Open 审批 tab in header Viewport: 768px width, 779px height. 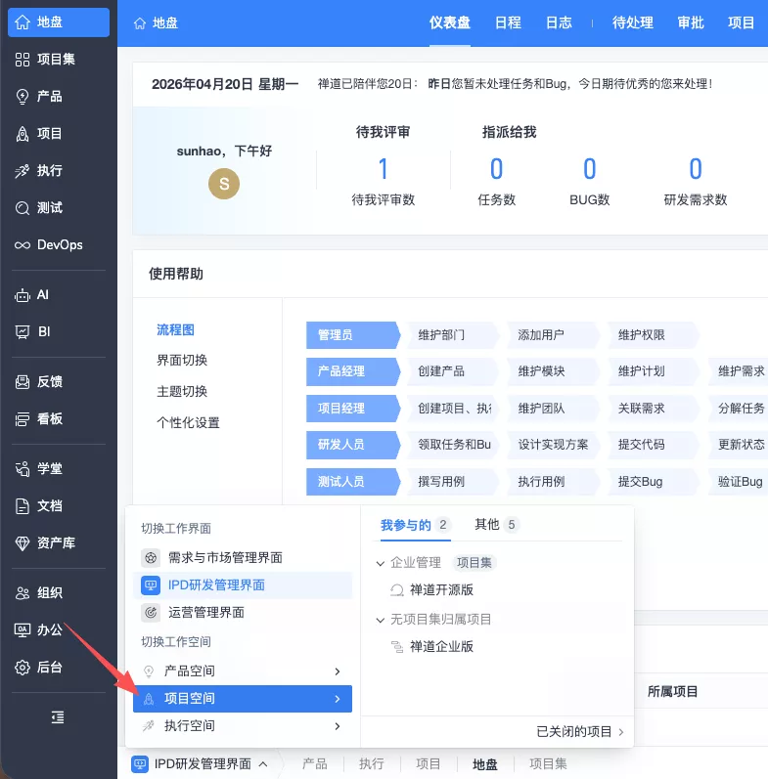click(691, 22)
